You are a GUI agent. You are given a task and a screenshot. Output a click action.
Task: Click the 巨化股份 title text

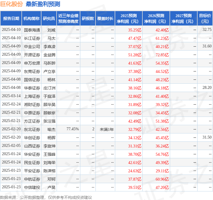click(11, 4)
